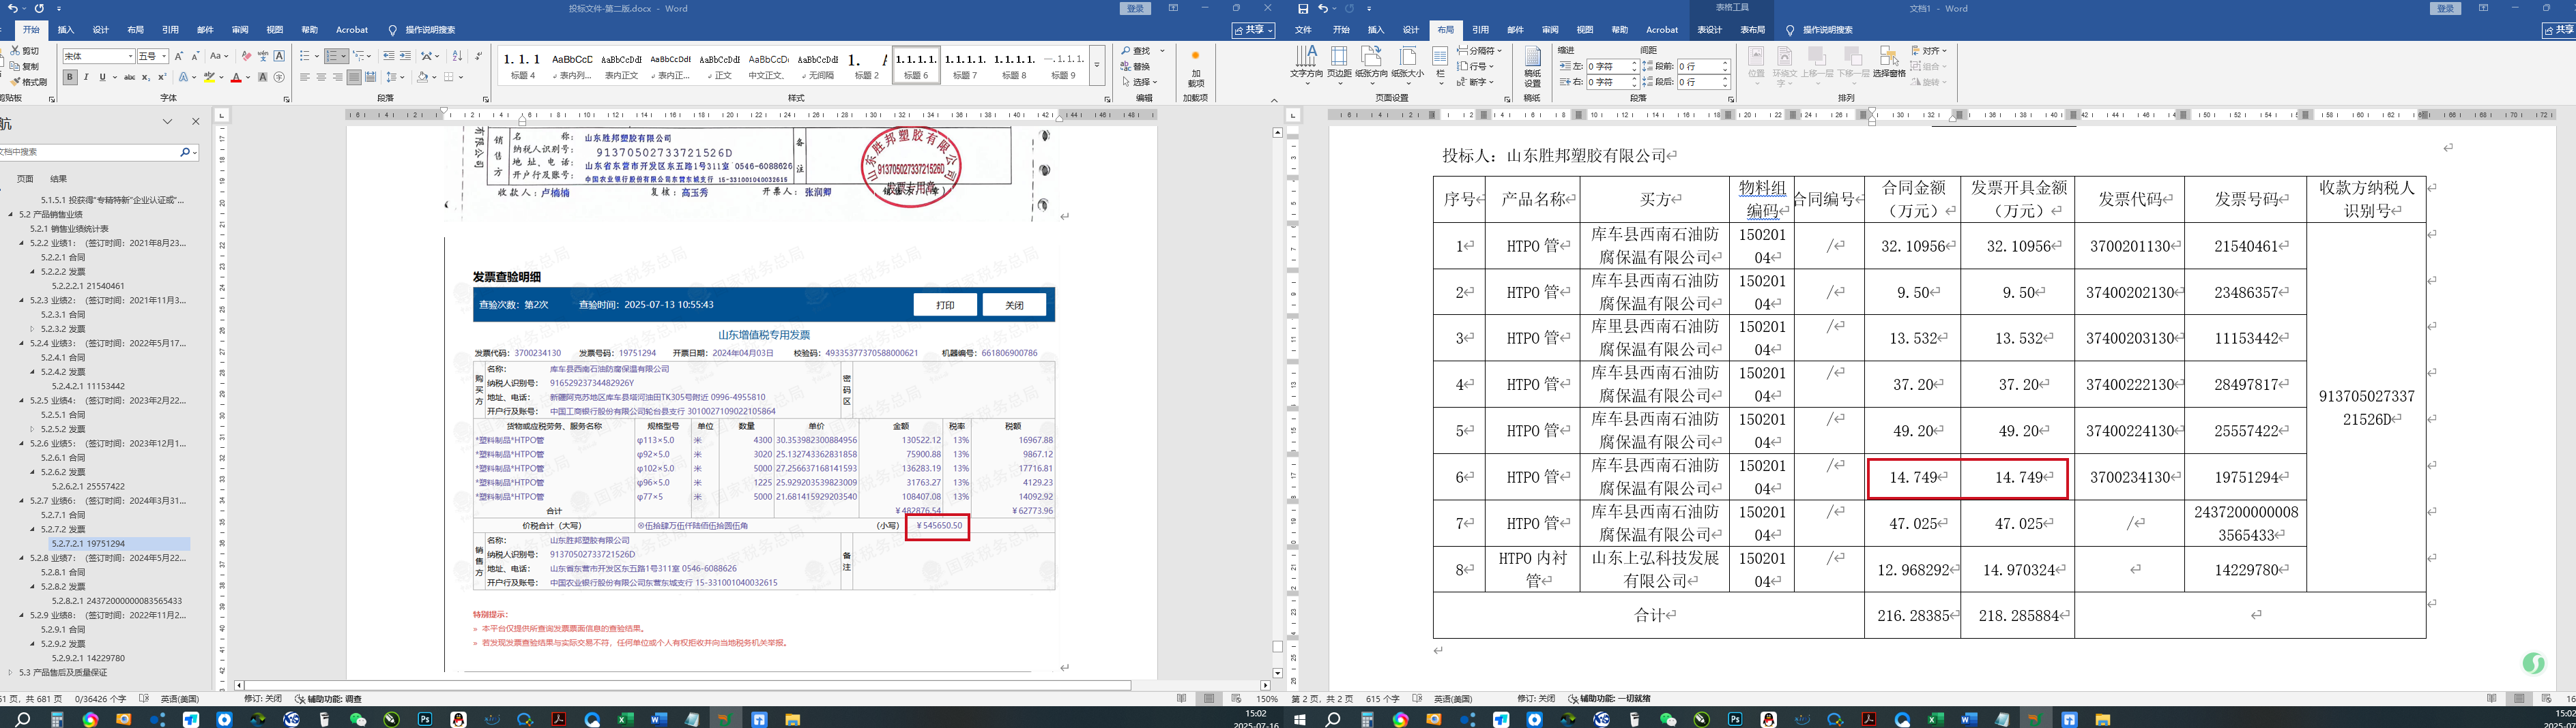Click the Format Painter (格式刷) brush
Viewport: 2576px width, 728px height.
(15, 82)
